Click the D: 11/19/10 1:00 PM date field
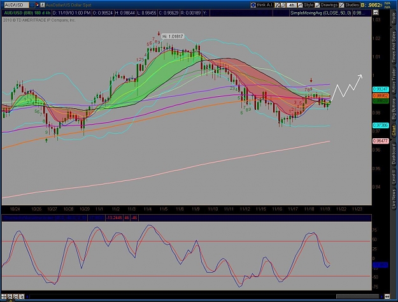 71,13
